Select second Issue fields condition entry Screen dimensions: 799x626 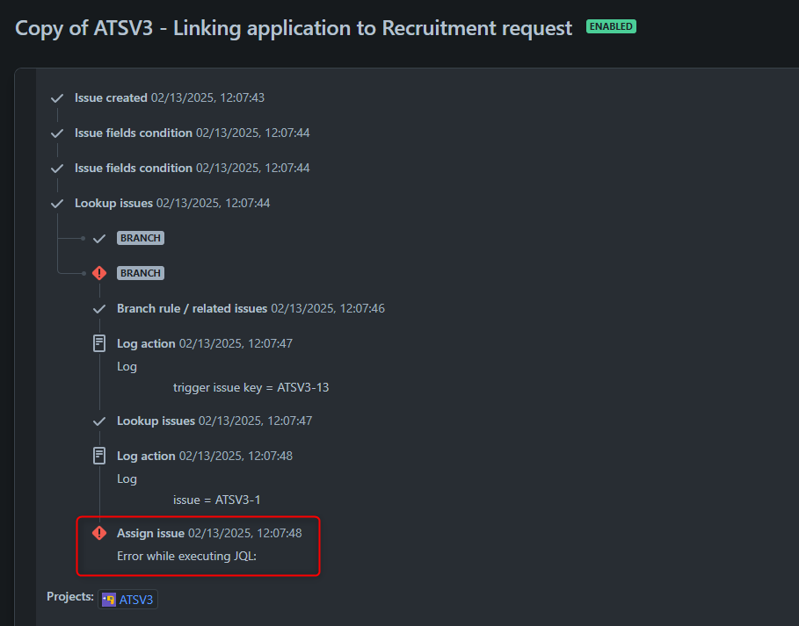point(192,168)
